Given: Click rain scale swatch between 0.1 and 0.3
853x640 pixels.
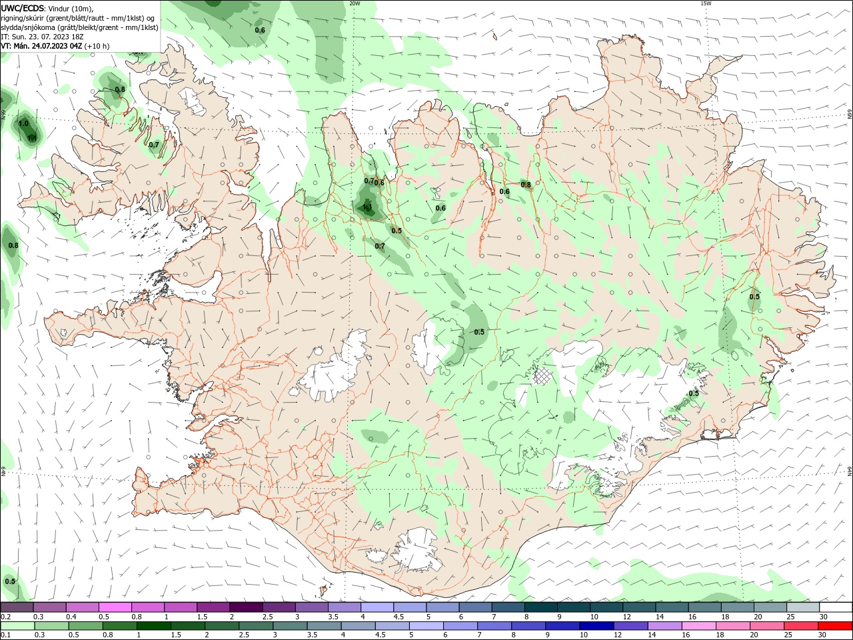Looking at the screenshot, I should point(17,625).
